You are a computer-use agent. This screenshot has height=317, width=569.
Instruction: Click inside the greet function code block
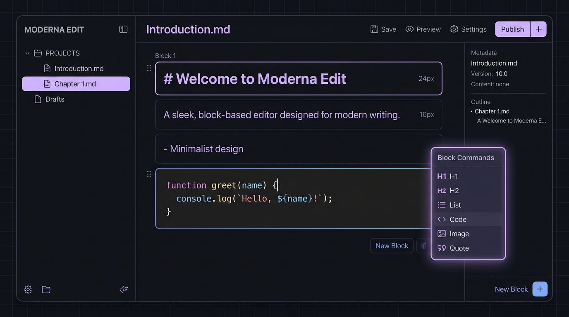(294, 198)
